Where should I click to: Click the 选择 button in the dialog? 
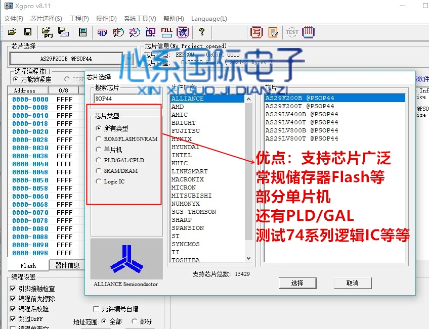(297, 283)
